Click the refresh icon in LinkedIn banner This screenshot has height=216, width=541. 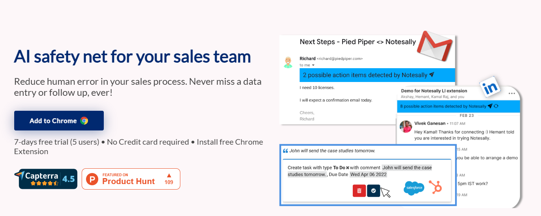coord(496,106)
